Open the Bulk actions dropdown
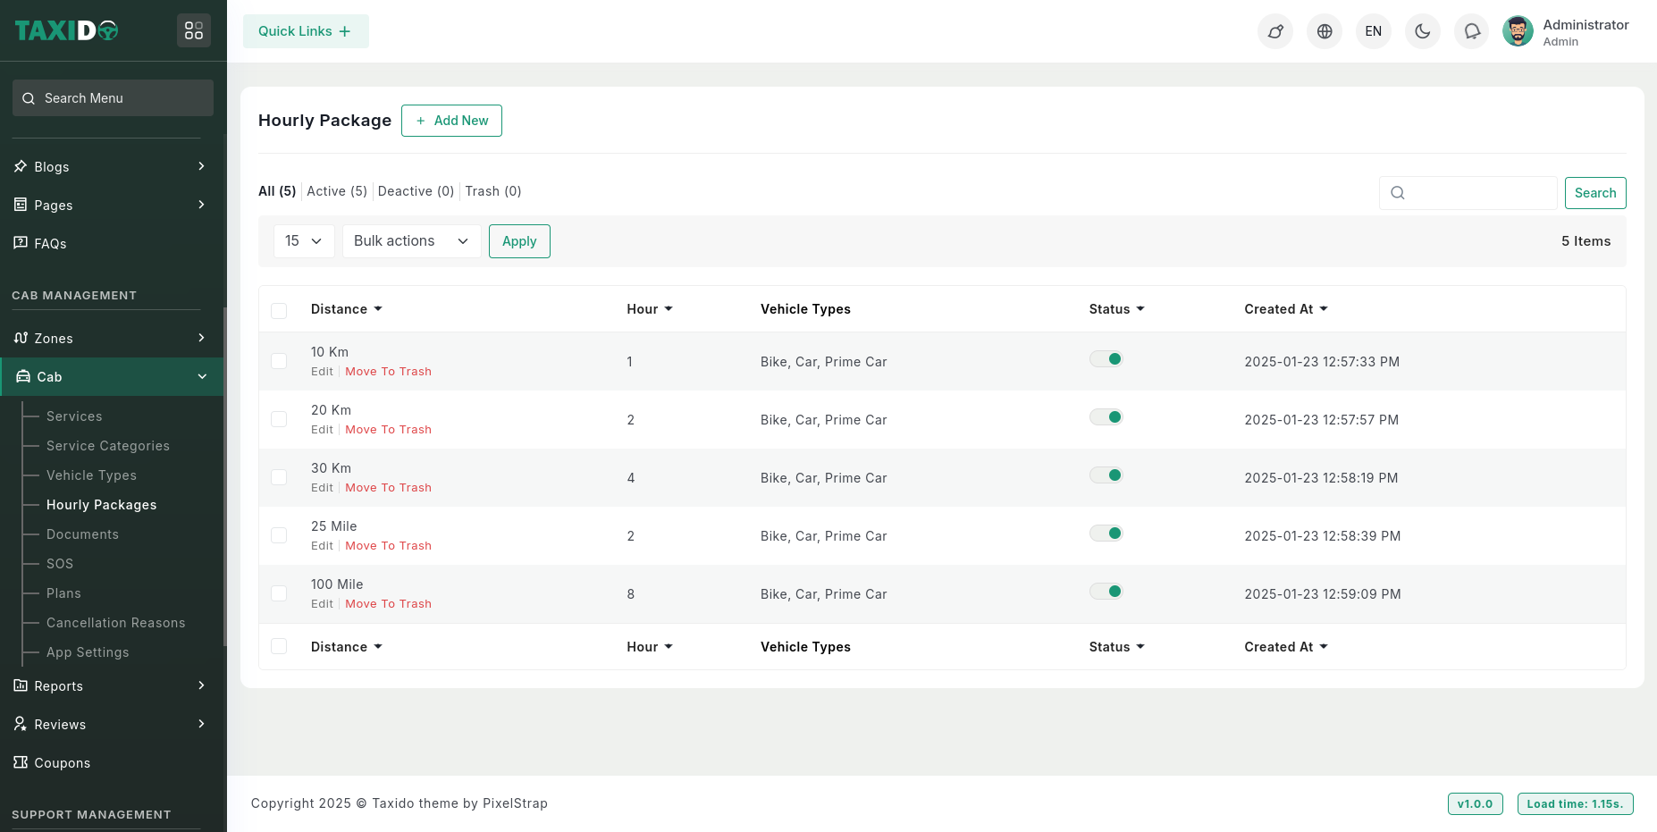The image size is (1657, 832). [x=411, y=241]
